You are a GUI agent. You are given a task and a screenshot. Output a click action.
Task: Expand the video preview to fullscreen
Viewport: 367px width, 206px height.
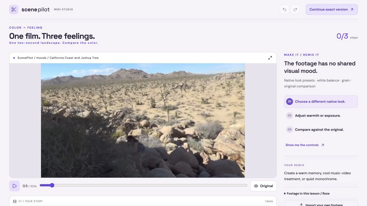[270, 58]
